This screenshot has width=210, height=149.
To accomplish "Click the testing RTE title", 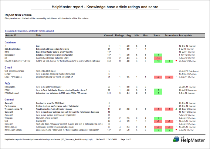I will (x=41, y=121).
